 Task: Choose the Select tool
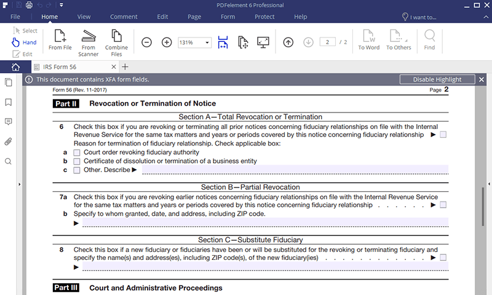(x=25, y=31)
